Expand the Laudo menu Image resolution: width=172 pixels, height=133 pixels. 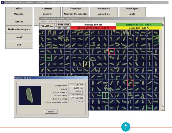click(x=68, y=21)
